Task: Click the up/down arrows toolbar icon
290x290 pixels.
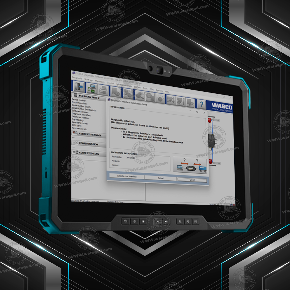Action: [170, 99]
